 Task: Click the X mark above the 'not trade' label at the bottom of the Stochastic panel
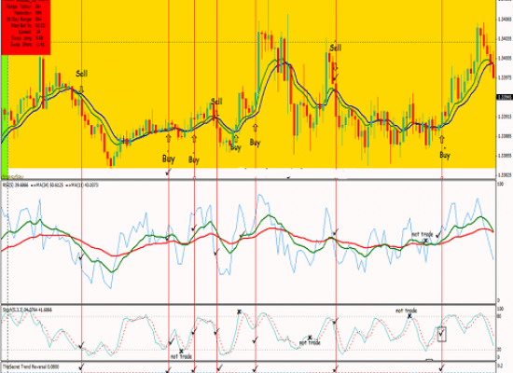click(181, 351)
